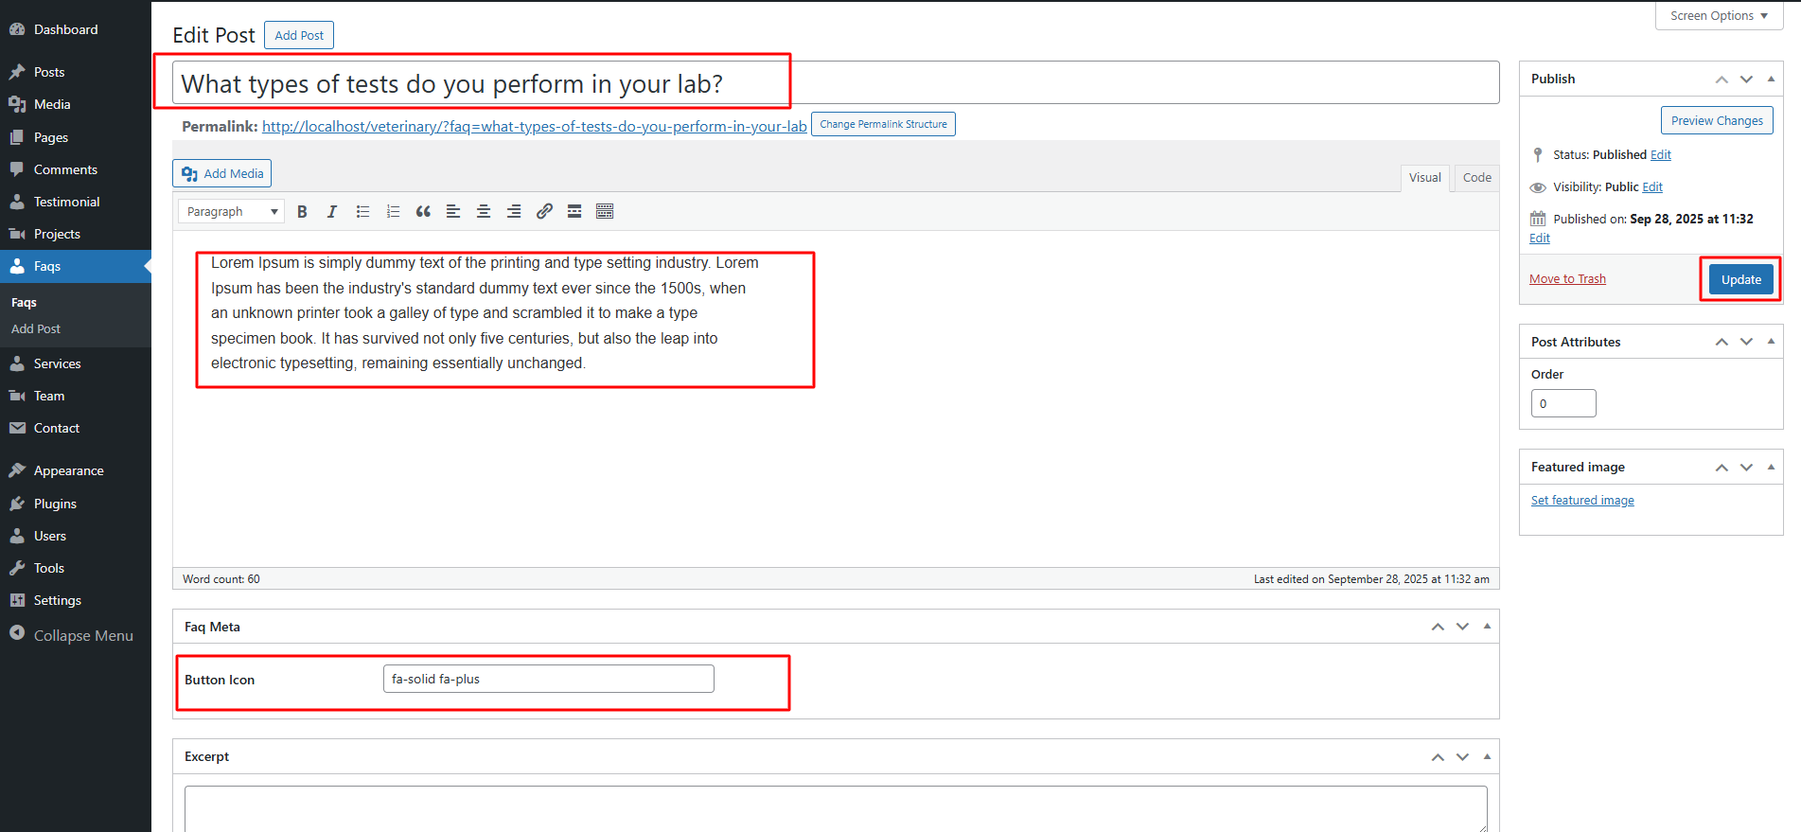The width and height of the screenshot is (1801, 832).
Task: Open Appearance in sidebar
Action: [x=76, y=470]
